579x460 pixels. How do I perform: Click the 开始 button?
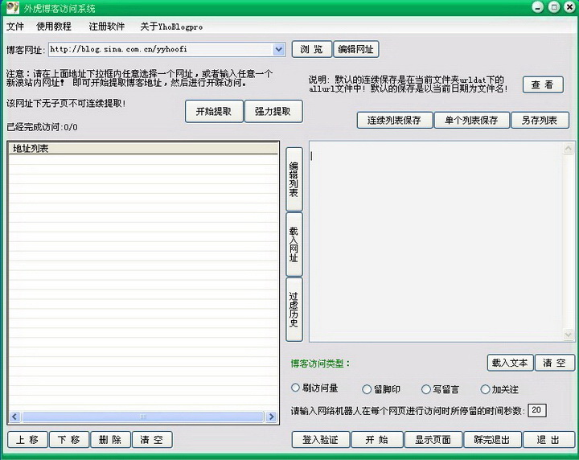(377, 440)
